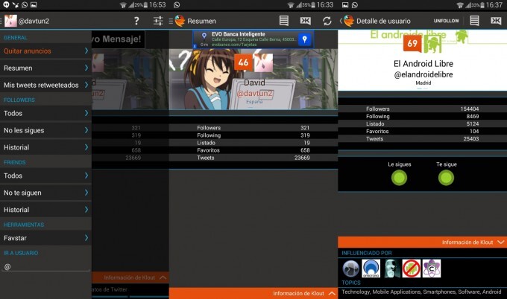Tap the map pin on EVO Banca ad
The width and height of the screenshot is (507, 299).
click(304, 39)
